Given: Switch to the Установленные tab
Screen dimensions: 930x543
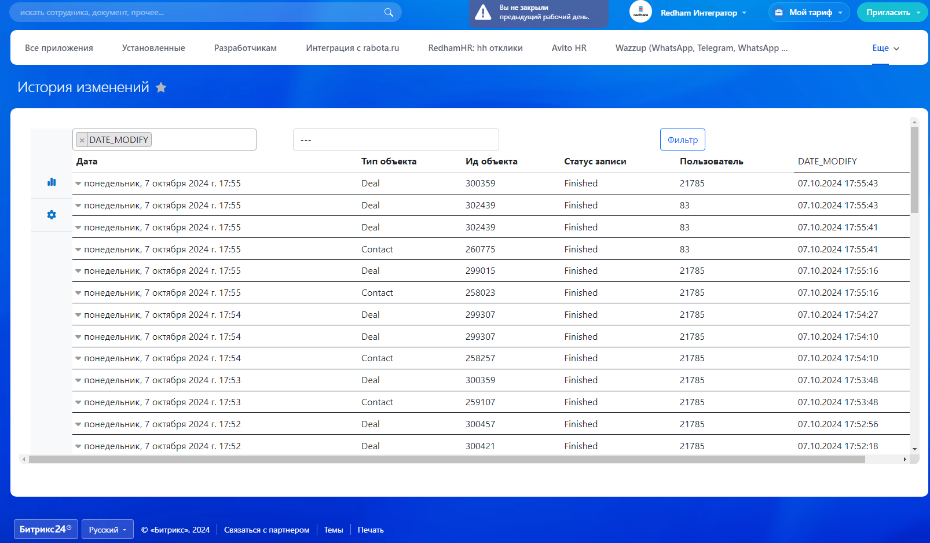Looking at the screenshot, I should click(x=153, y=48).
